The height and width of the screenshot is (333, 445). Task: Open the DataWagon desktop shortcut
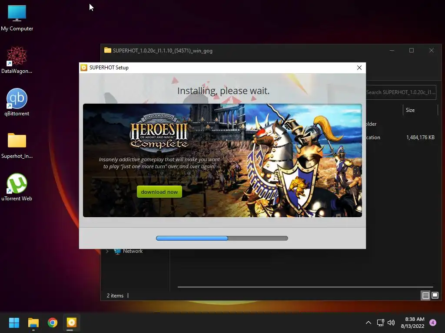(x=17, y=60)
